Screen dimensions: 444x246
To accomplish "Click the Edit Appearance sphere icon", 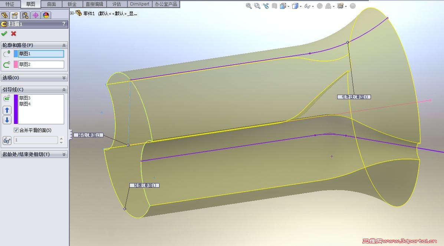I will 320,6.
